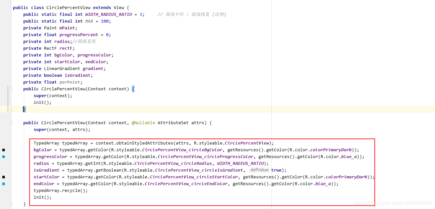Select the LinearGradient type name
Viewport: 435px width, 209px height.
click(62, 68)
